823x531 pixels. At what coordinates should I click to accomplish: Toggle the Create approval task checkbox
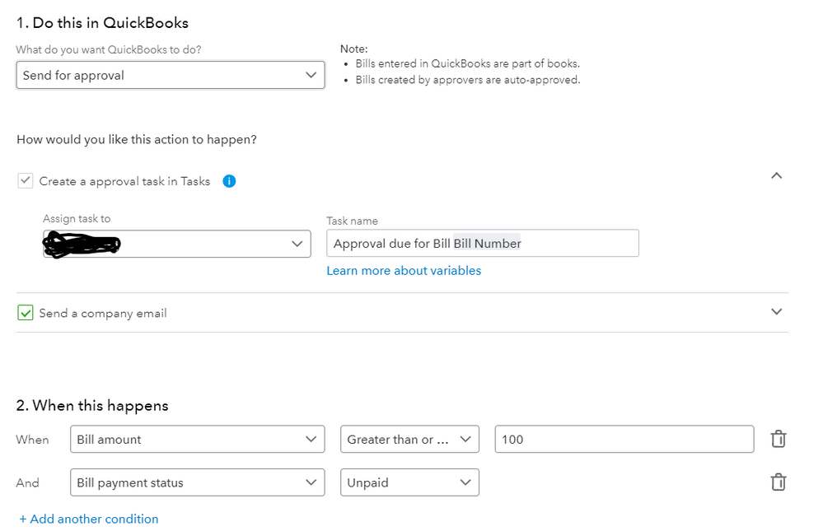click(x=26, y=181)
